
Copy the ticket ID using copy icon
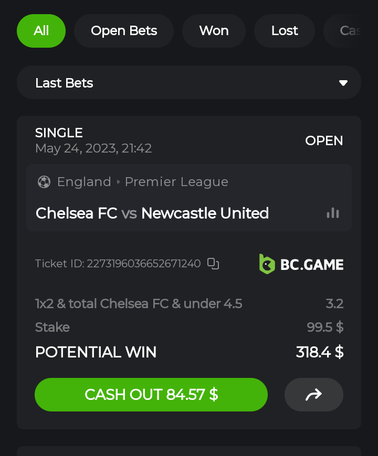(213, 264)
